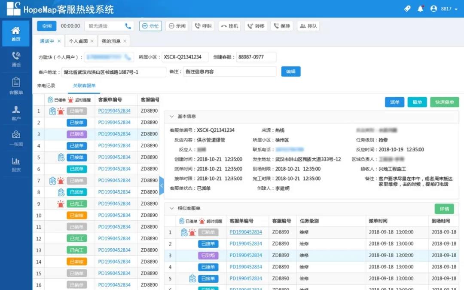Open the 客服单 sidebar section
This screenshot has width=464, height=290.
click(16, 86)
